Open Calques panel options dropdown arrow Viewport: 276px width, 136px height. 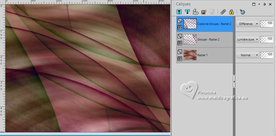coord(259,4)
